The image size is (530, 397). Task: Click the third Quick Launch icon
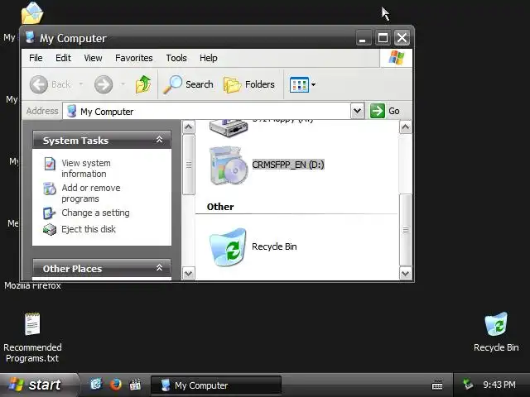[135, 385]
